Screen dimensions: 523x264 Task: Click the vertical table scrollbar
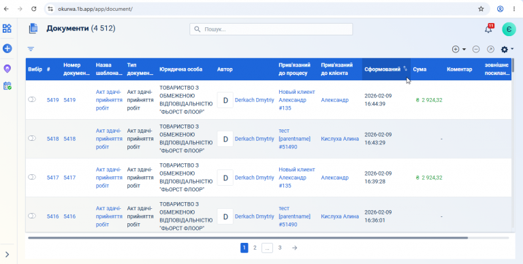pos(513,65)
